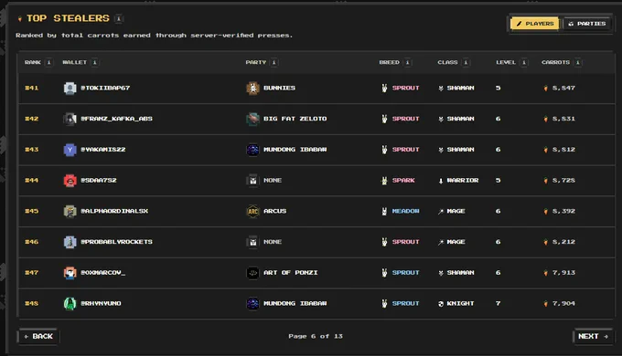Show info for the Level column
Screen dimensions: 622x356
point(524,62)
